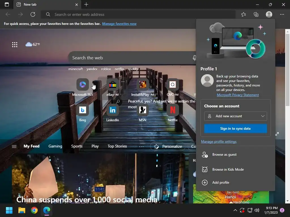Click the Search the web box
This screenshot has height=217, width=290.
tap(131, 58)
